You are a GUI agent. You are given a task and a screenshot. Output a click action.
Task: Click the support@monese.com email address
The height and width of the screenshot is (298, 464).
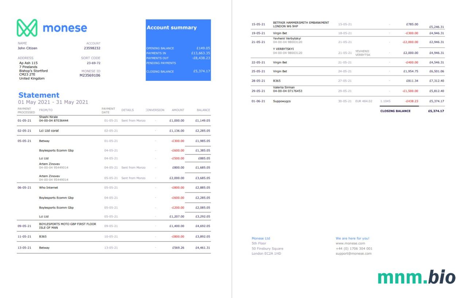(x=353, y=254)
